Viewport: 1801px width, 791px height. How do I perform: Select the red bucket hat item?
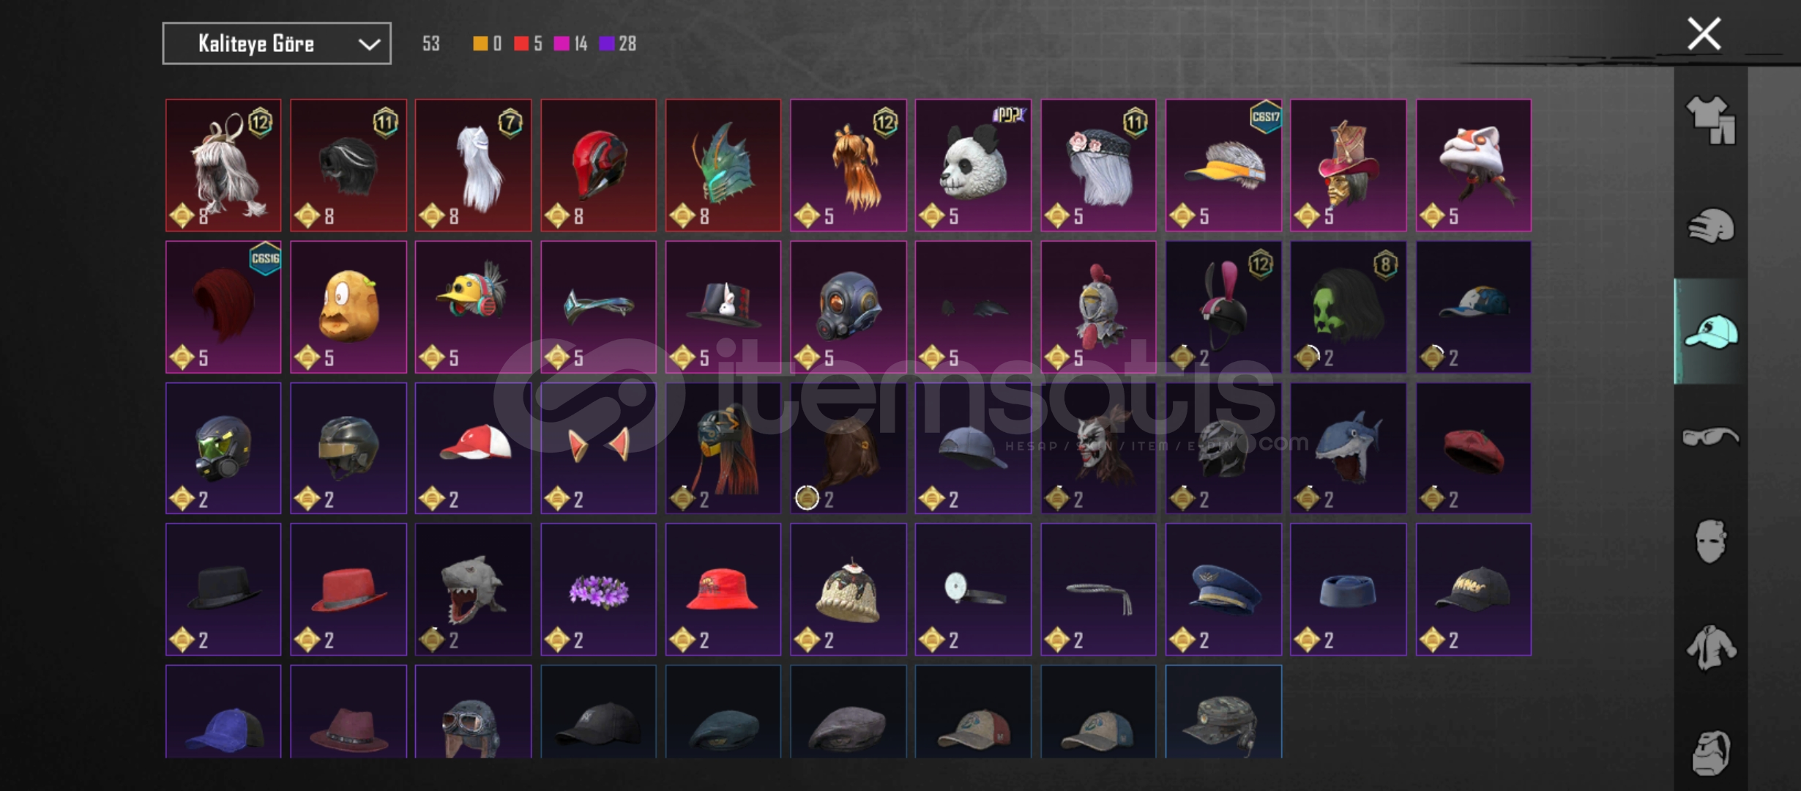[x=723, y=589]
